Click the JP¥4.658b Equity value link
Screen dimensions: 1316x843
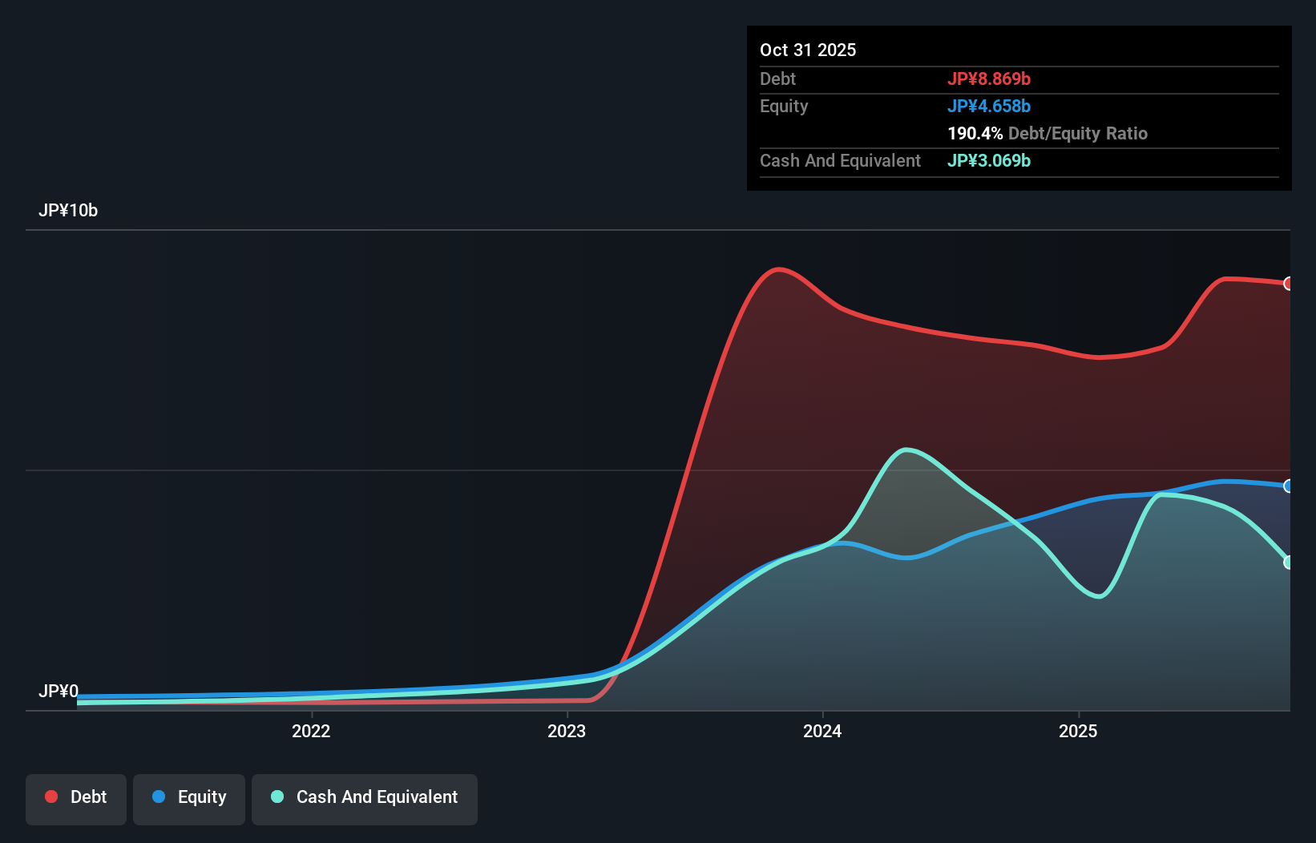click(989, 106)
